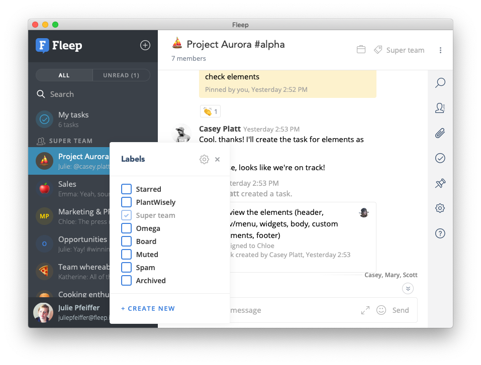Open the files paperclip icon
Screen dimensions: 481x365
(440, 133)
